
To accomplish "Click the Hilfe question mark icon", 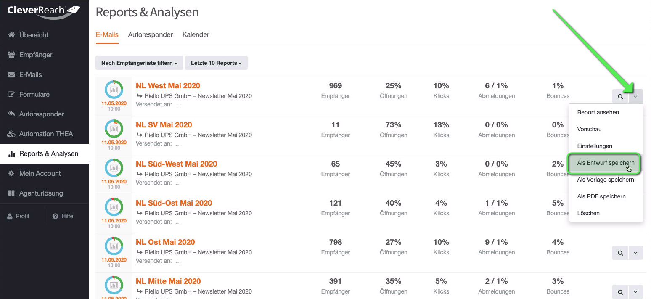I will pyautogui.click(x=55, y=216).
